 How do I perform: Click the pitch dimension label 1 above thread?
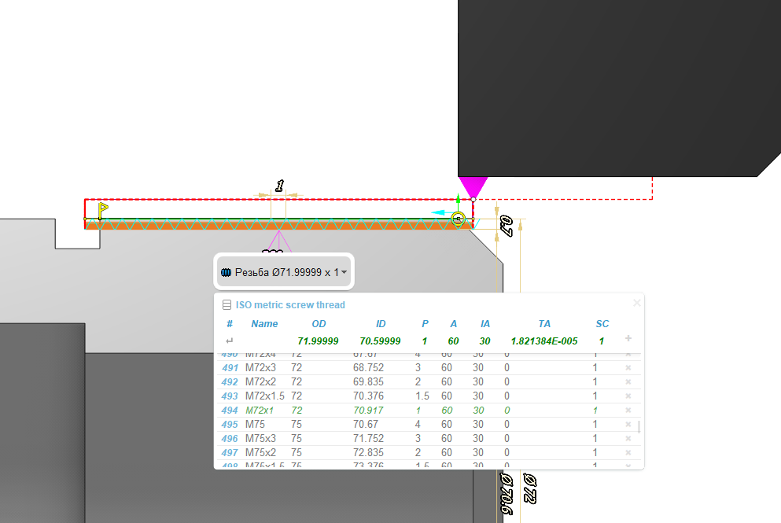coord(278,186)
